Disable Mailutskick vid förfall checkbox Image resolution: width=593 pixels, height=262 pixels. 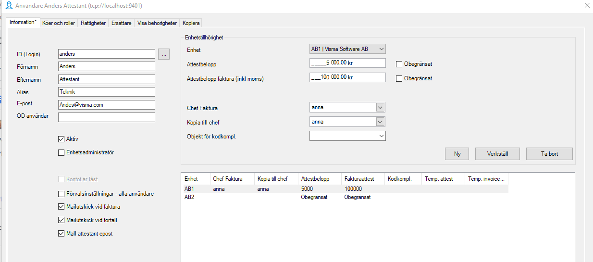(x=61, y=220)
